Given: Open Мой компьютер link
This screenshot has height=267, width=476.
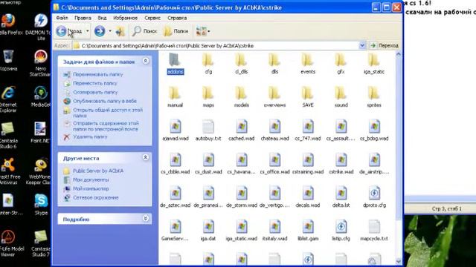Looking at the screenshot, I should coord(91,188).
